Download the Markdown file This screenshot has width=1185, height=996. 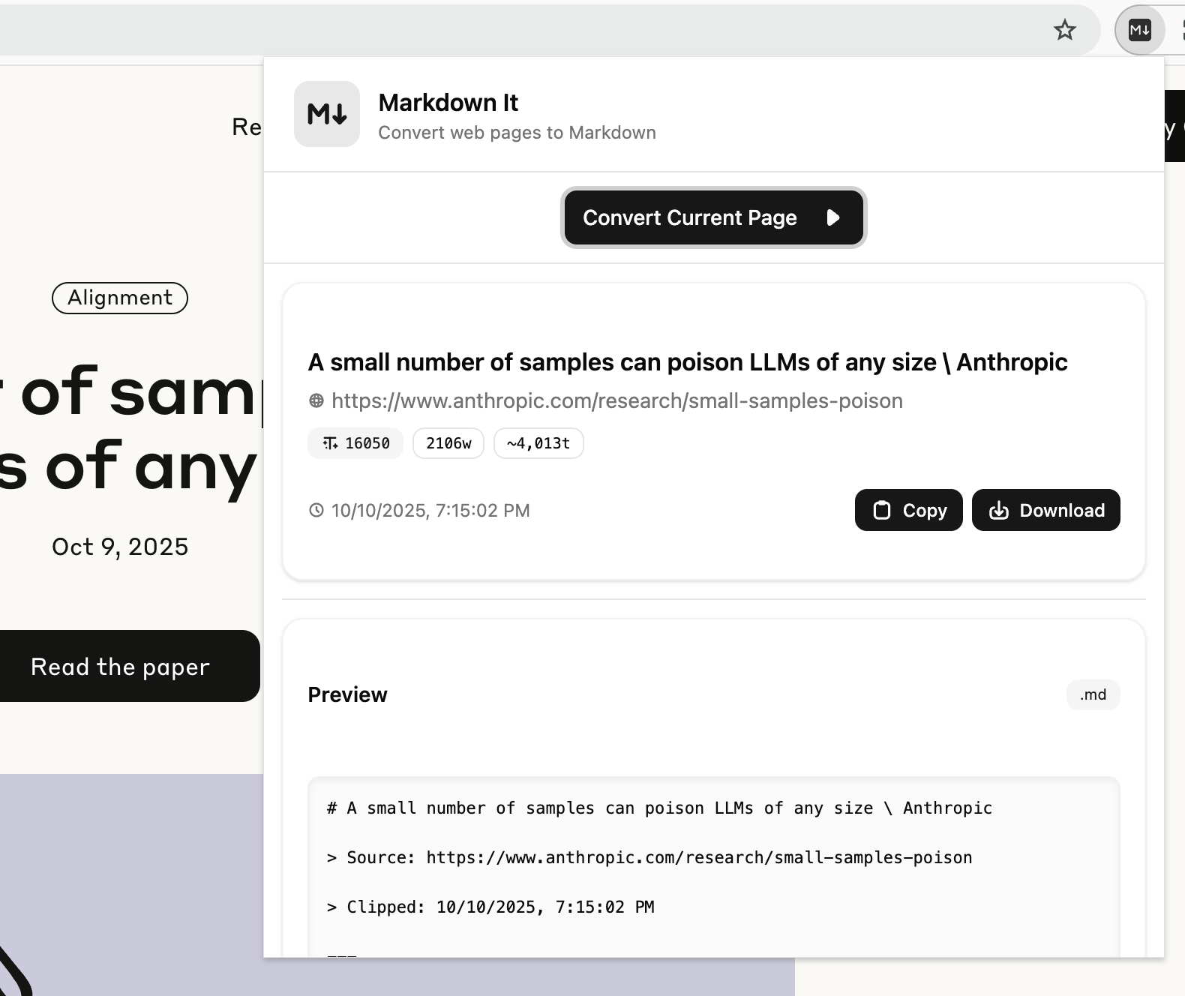[1045, 510]
